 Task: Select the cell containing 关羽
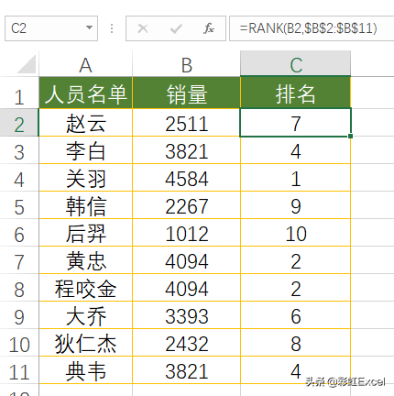click(x=86, y=178)
